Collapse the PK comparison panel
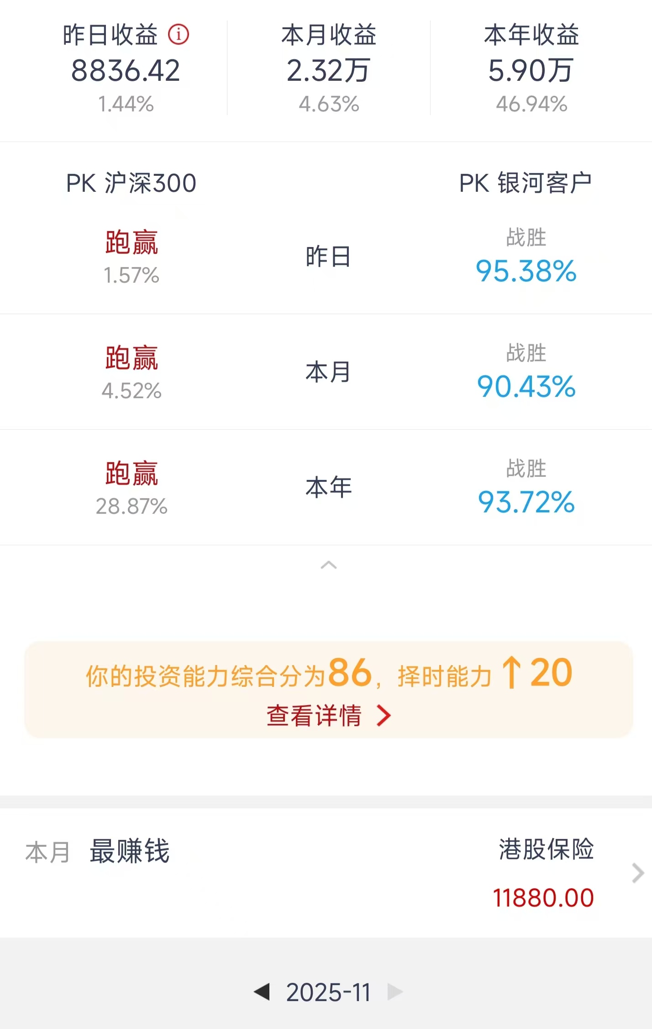 (328, 565)
